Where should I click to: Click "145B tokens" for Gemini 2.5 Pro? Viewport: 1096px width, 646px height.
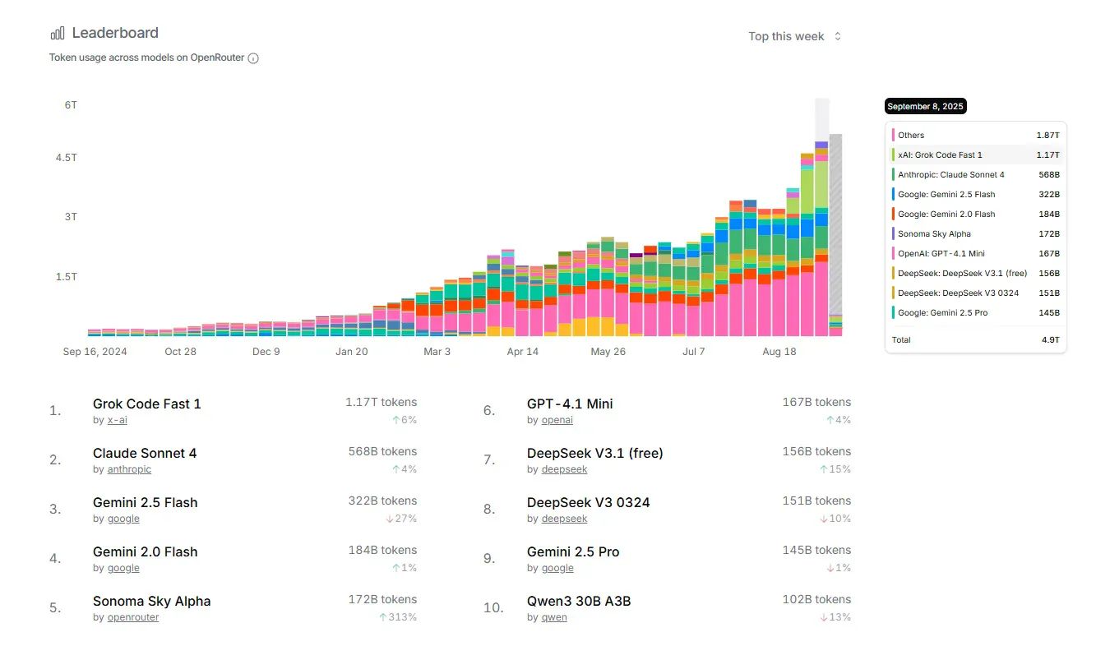point(816,550)
